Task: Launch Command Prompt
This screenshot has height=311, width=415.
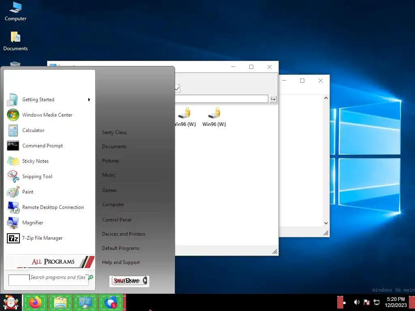Action: (49, 146)
